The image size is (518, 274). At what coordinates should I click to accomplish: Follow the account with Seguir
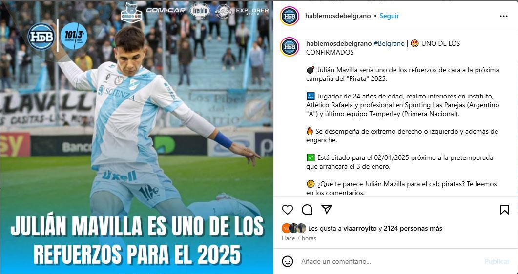[x=389, y=16]
